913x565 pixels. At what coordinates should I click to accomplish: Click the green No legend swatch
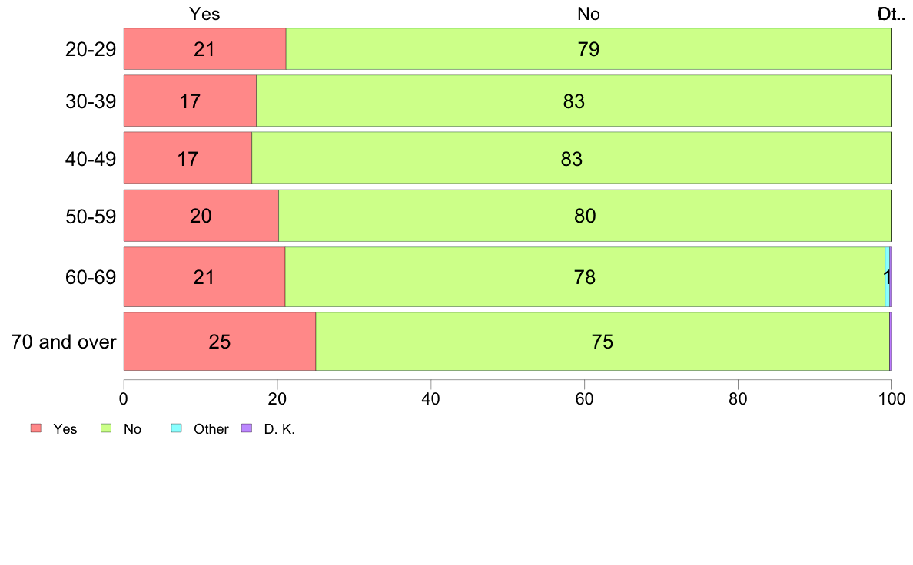coord(106,428)
